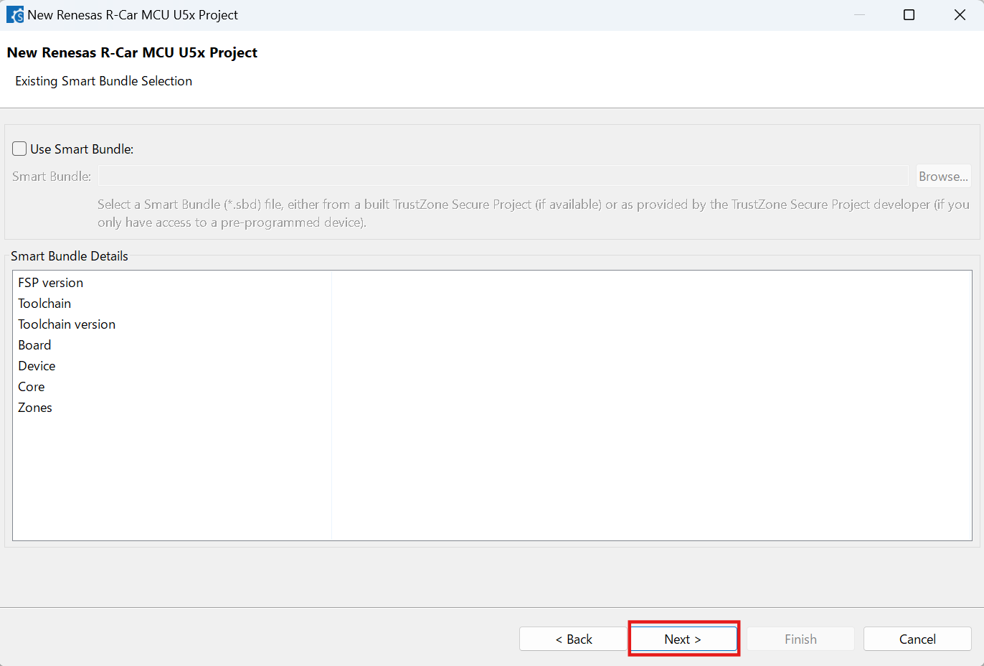
Task: Click the Use Smart Bundle label text
Action: point(82,149)
